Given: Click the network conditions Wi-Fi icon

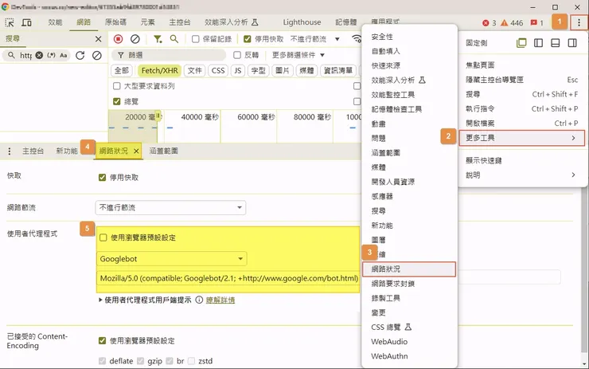Looking at the screenshot, I should click(x=357, y=39).
